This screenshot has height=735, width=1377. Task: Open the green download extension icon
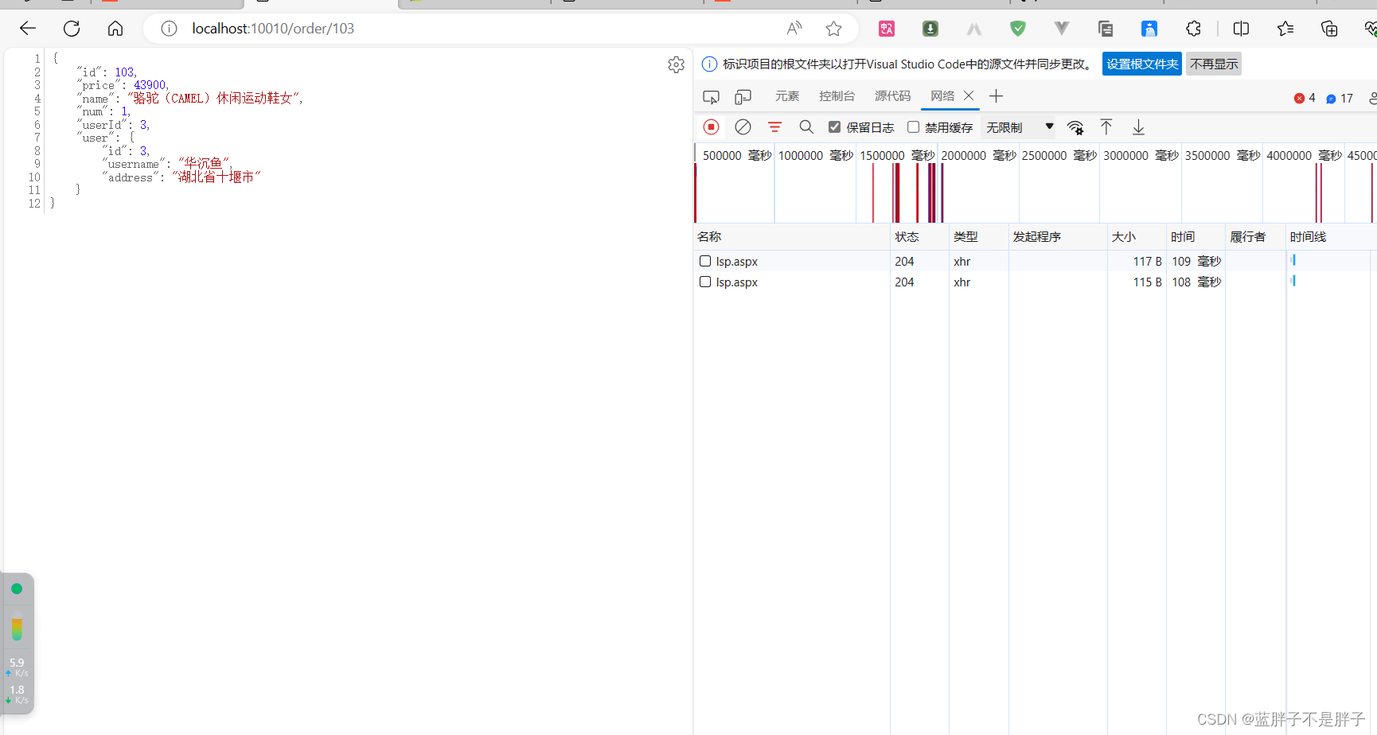930,29
